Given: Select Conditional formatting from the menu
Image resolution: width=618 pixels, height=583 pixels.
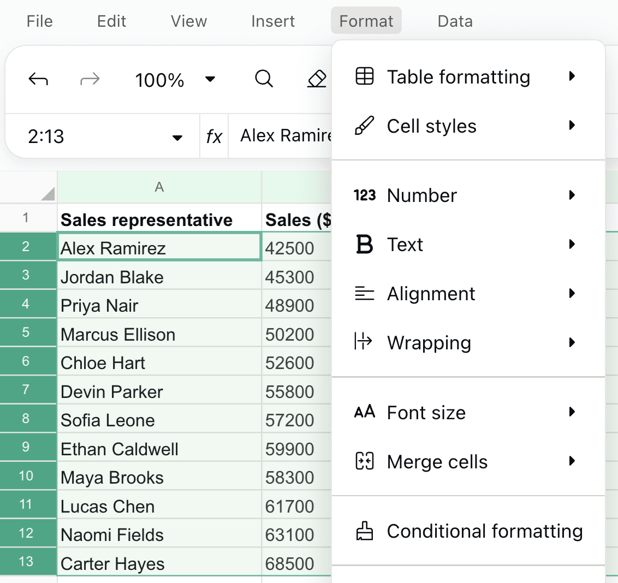Looking at the screenshot, I should click(x=485, y=531).
